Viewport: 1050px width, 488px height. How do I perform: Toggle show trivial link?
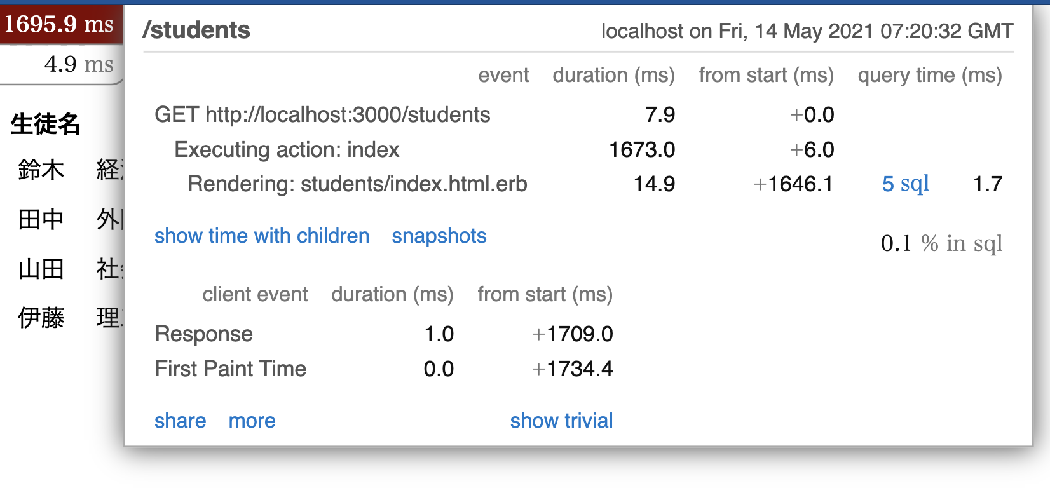click(x=561, y=421)
